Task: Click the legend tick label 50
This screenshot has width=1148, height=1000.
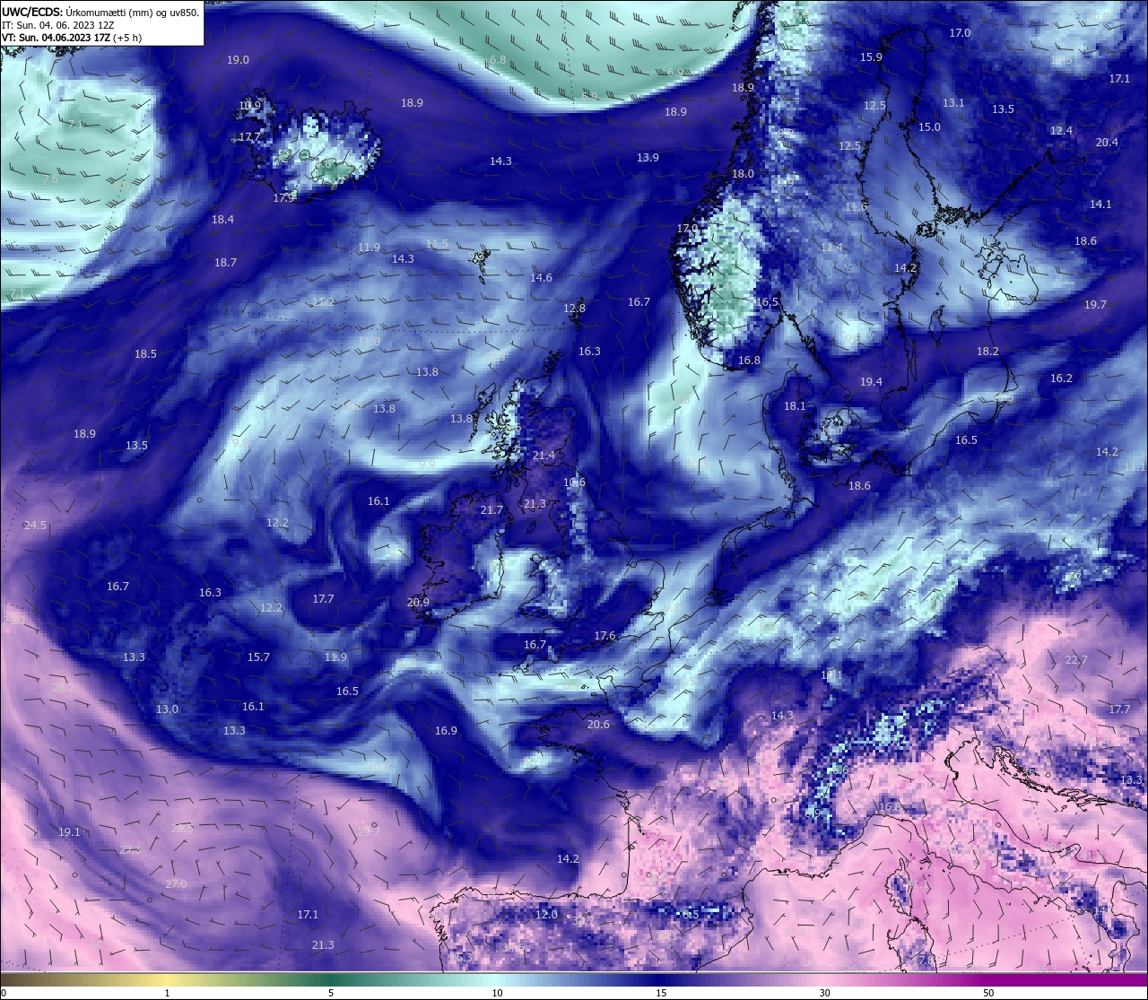Action: (x=988, y=993)
